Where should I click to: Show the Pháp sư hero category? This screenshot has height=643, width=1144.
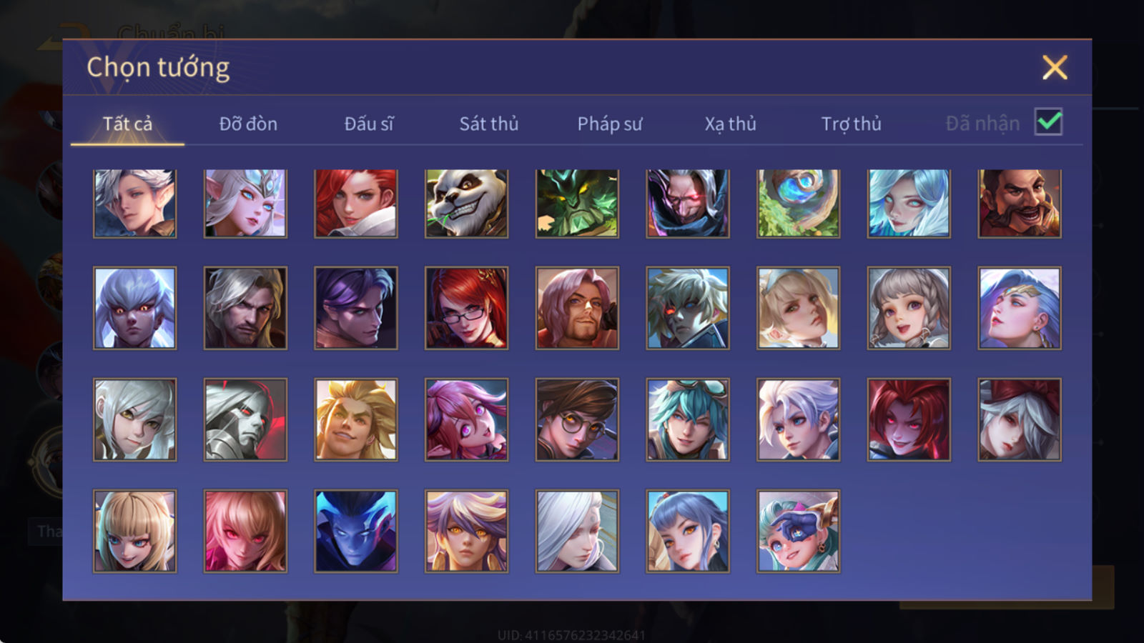pos(609,124)
